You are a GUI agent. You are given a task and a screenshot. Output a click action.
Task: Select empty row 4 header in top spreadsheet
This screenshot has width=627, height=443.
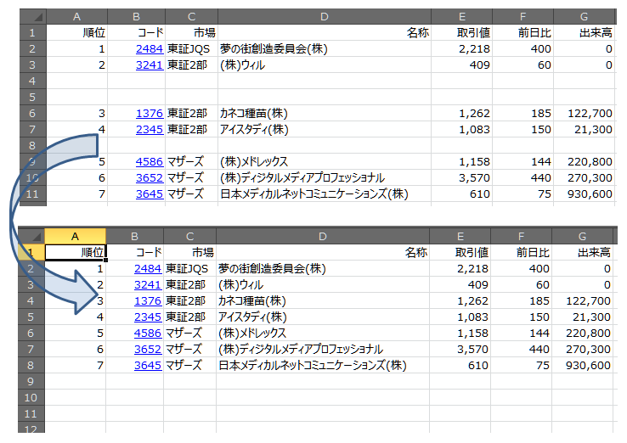[x=33, y=81]
